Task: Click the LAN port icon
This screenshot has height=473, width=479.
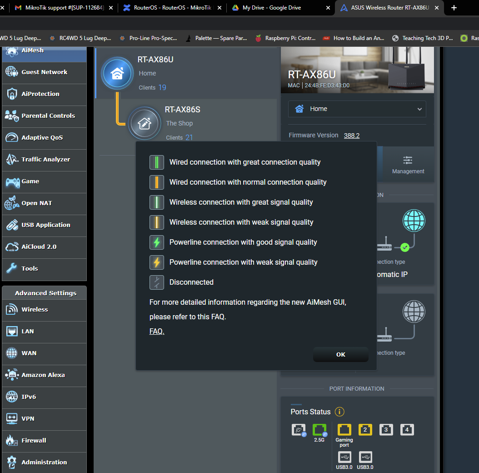Action: coord(12,331)
